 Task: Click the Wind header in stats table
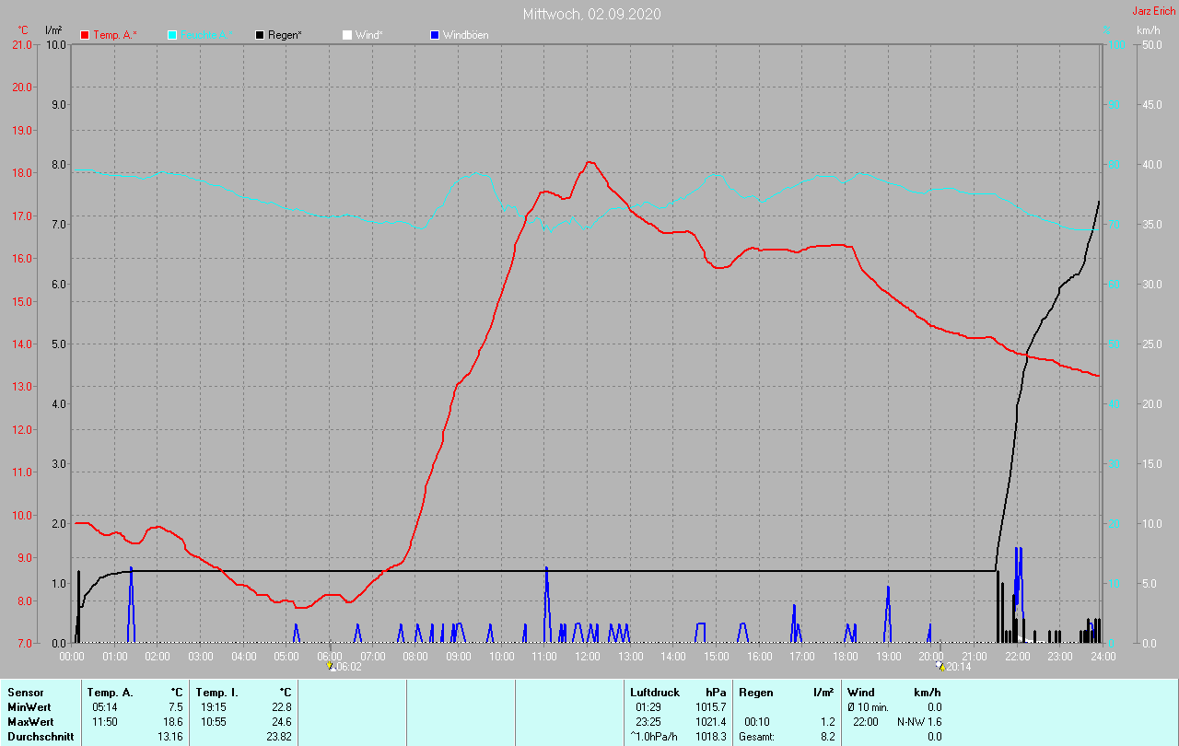coord(860,692)
